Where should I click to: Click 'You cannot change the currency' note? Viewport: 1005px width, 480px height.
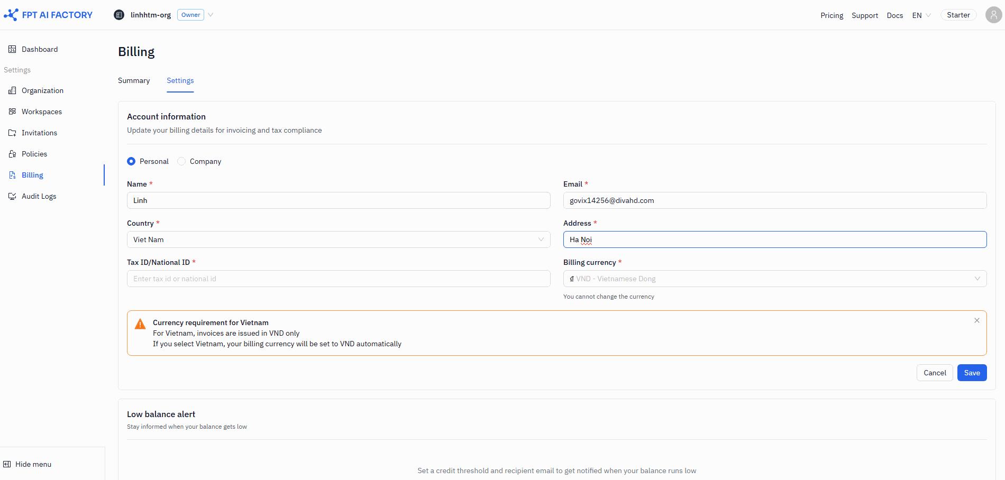[609, 297]
